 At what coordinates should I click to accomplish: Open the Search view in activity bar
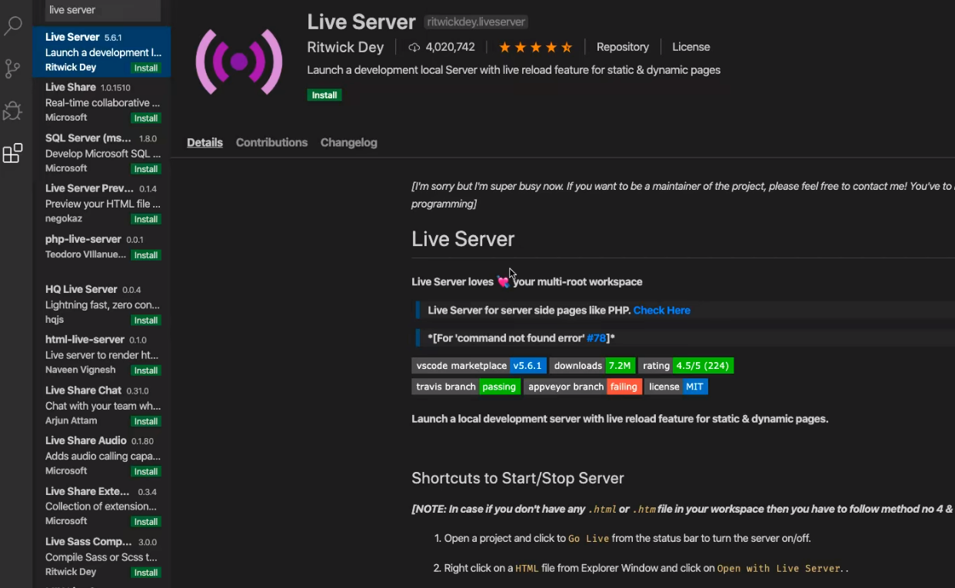tap(13, 25)
